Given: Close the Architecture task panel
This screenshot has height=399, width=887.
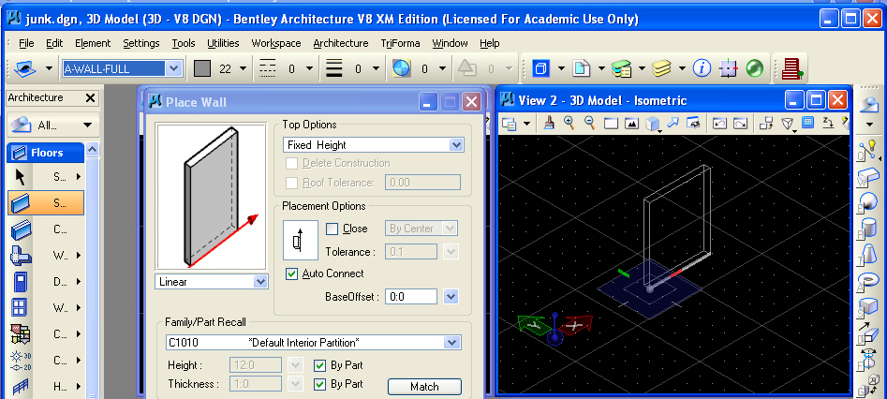Looking at the screenshot, I should pyautogui.click(x=90, y=98).
